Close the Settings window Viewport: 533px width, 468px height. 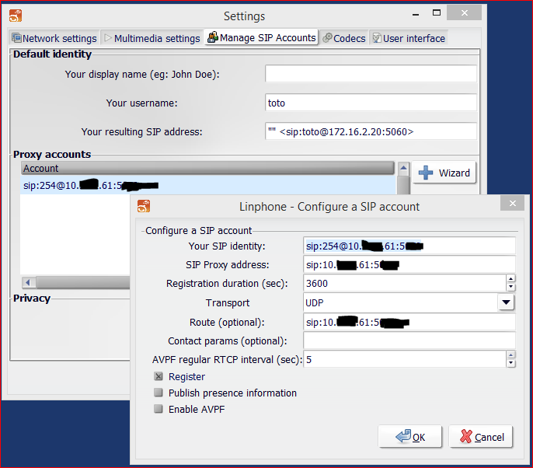pyautogui.click(x=465, y=13)
